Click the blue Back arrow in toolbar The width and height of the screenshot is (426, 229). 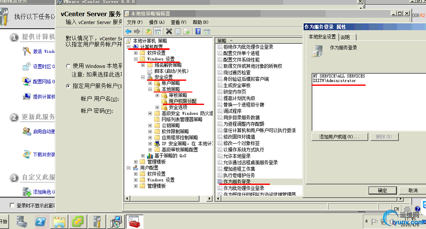(128, 32)
